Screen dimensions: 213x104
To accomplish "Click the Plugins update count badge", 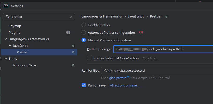I will [x=68, y=33].
